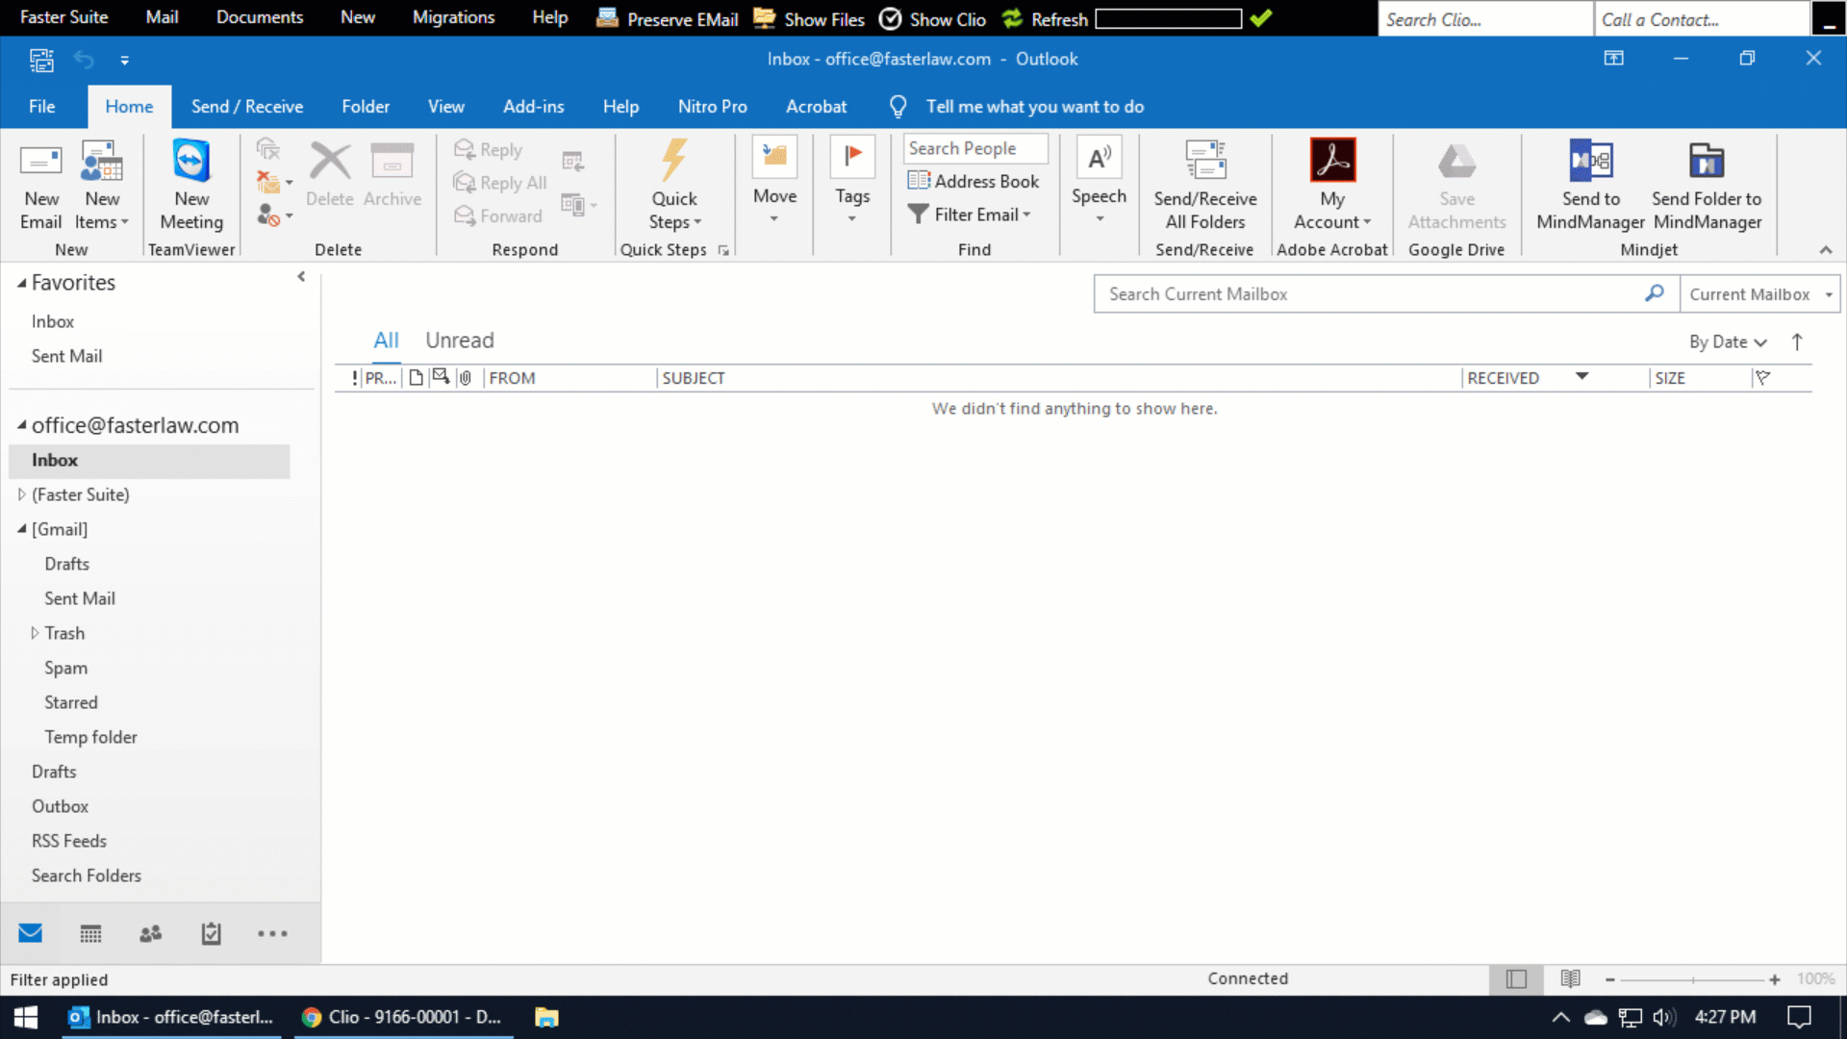Click the zoom slider in status bar
1847x1039 pixels.
point(1693,979)
